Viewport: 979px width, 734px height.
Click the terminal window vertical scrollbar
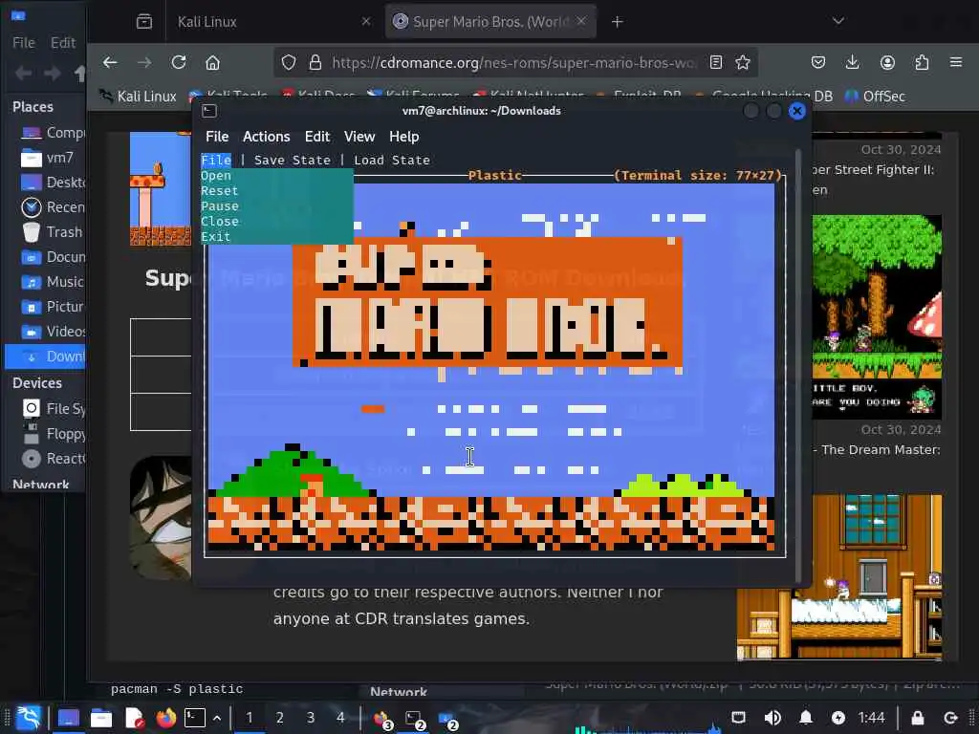click(797, 365)
